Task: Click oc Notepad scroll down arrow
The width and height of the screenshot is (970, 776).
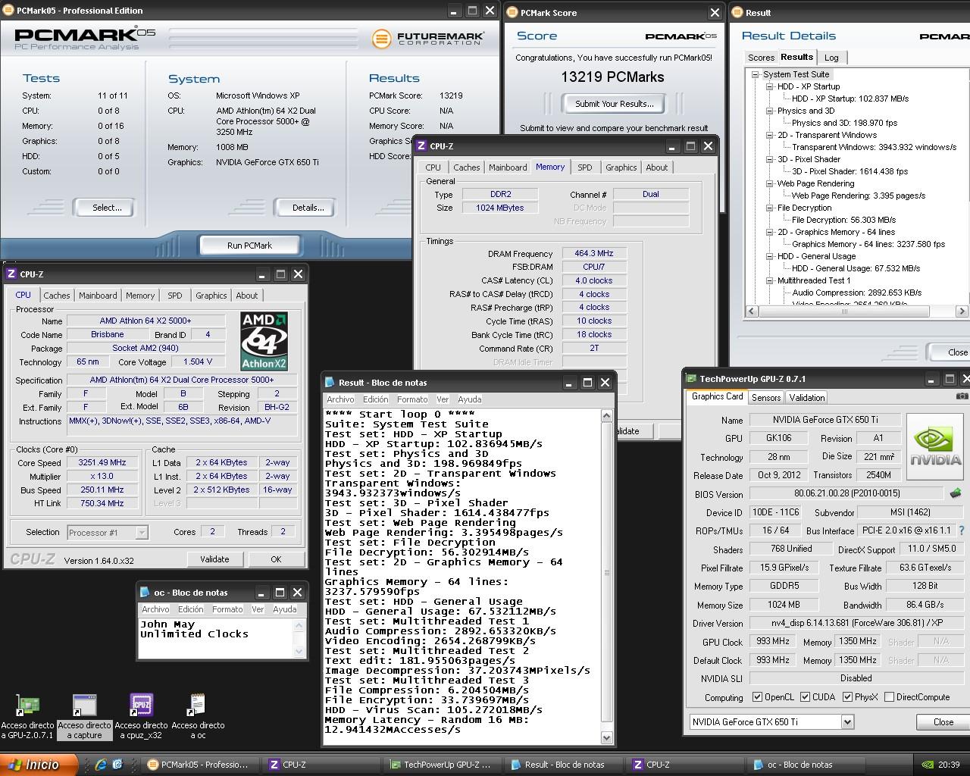Action: [299, 652]
